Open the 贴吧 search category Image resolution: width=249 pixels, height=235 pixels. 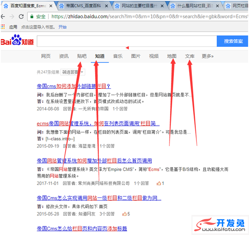tap(82, 56)
